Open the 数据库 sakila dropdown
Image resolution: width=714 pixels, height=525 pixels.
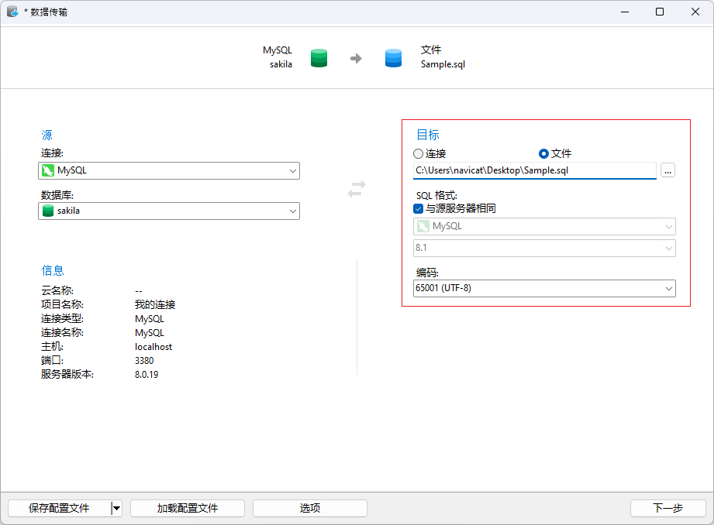pos(169,211)
